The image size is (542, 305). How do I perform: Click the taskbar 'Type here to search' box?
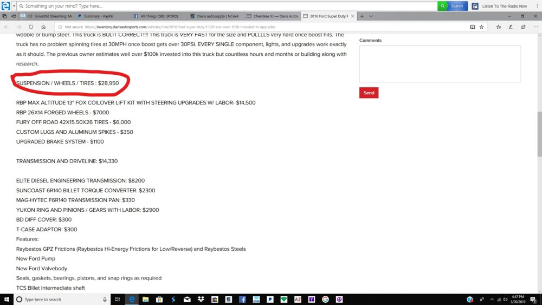coord(62,300)
